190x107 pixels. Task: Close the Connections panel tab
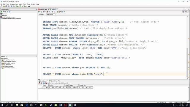(9, 10)
